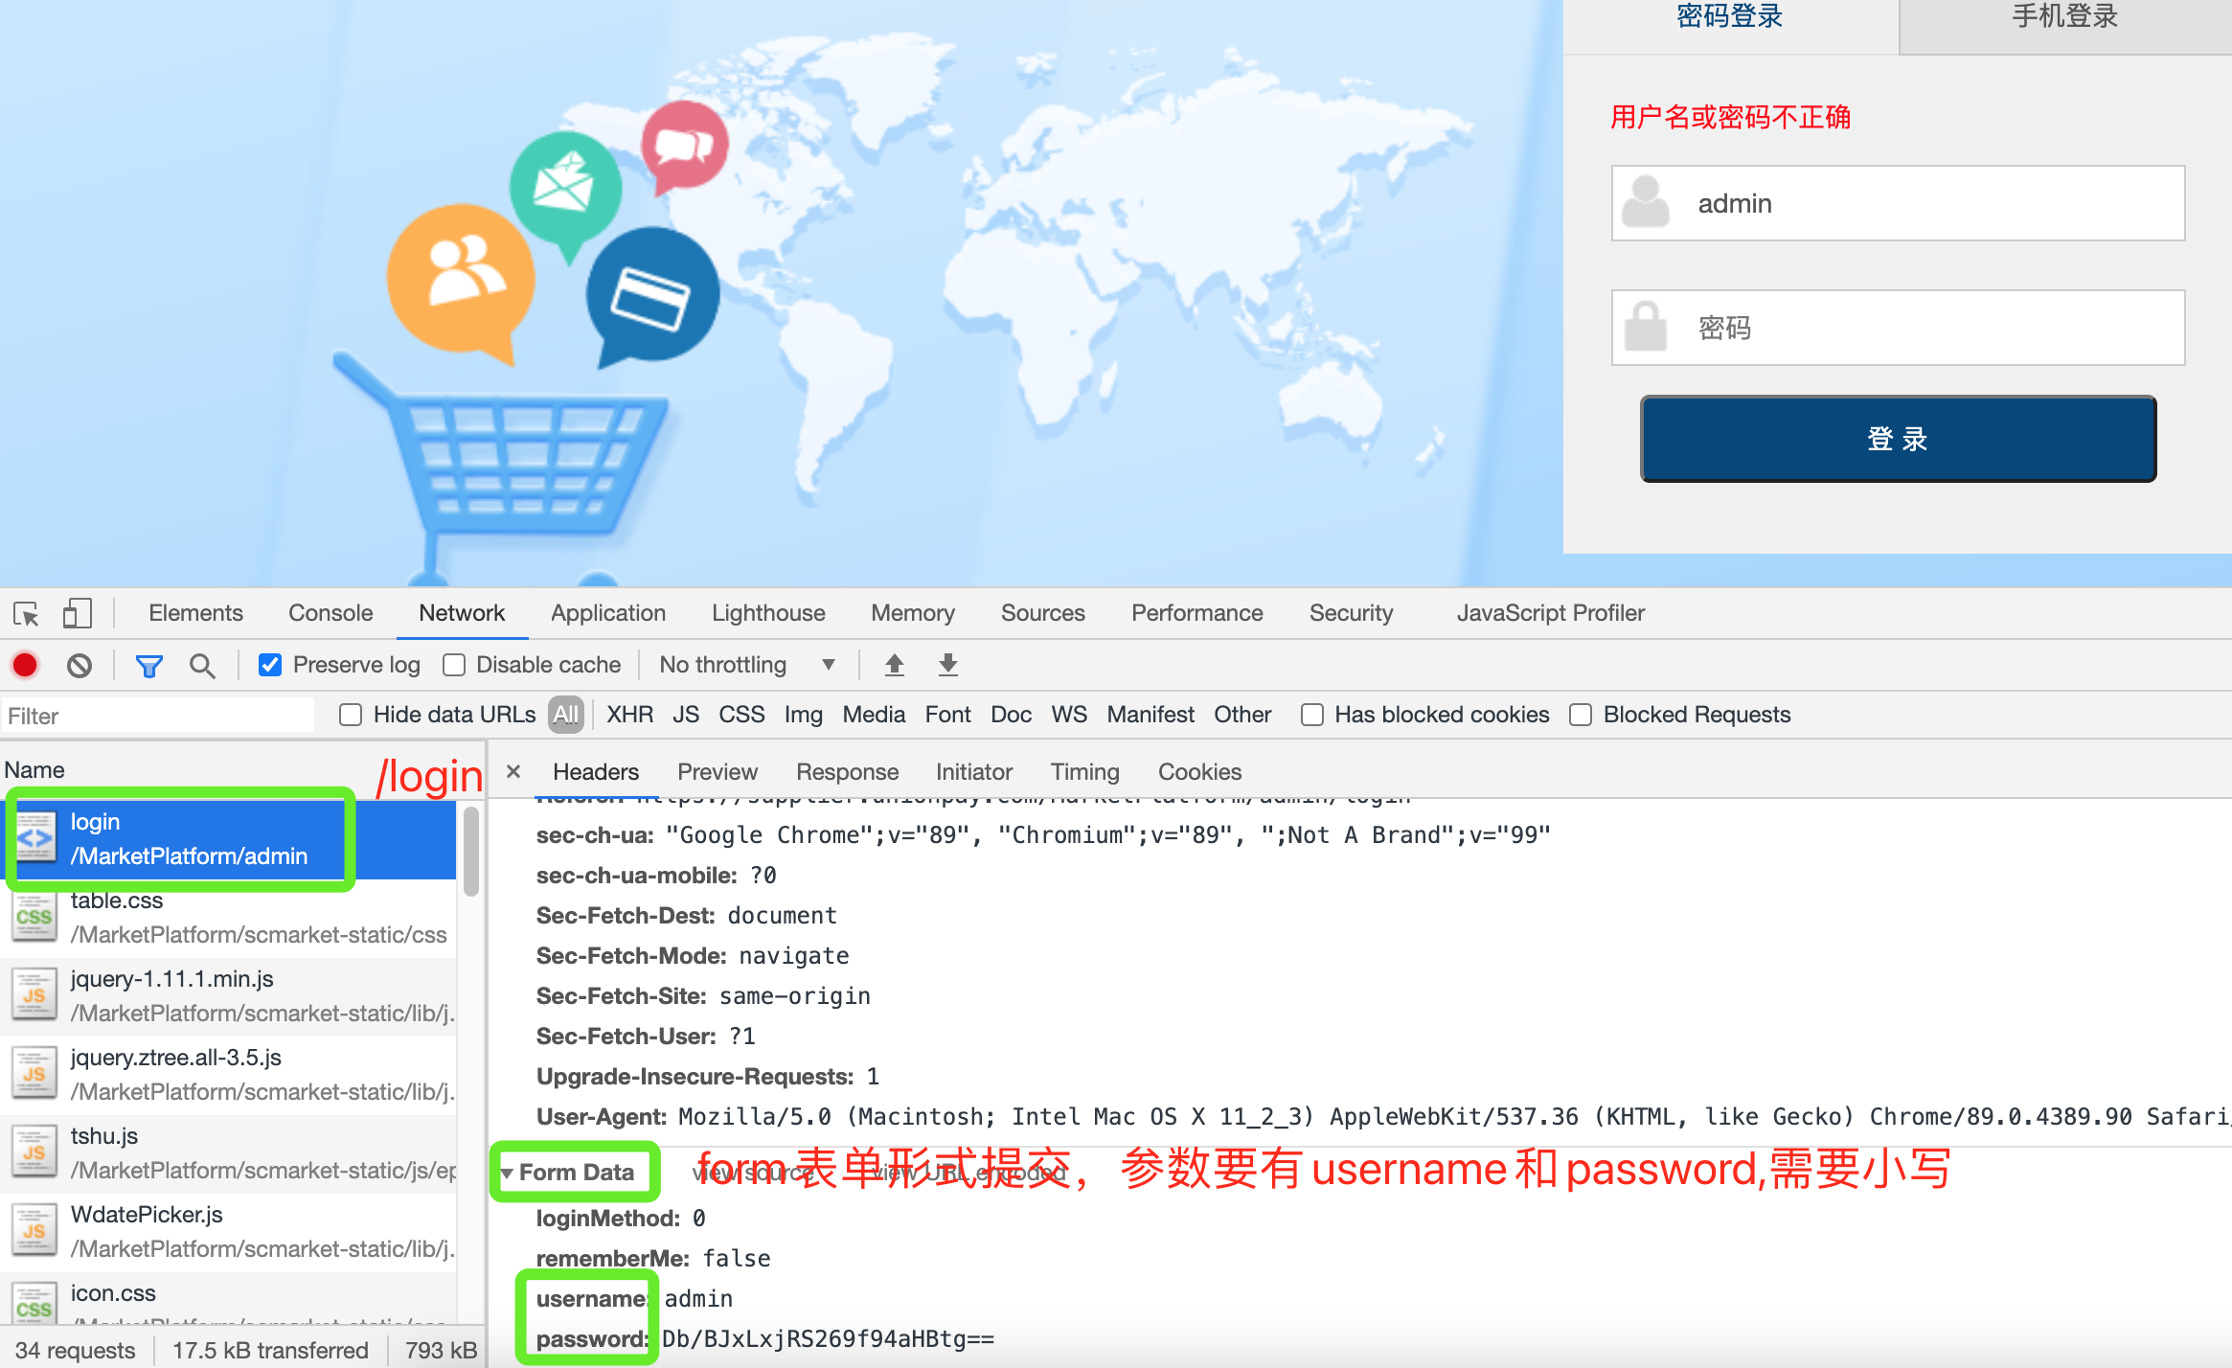Export HAR file with download arrow
Viewport: 2232px width, 1368px height.
point(947,665)
